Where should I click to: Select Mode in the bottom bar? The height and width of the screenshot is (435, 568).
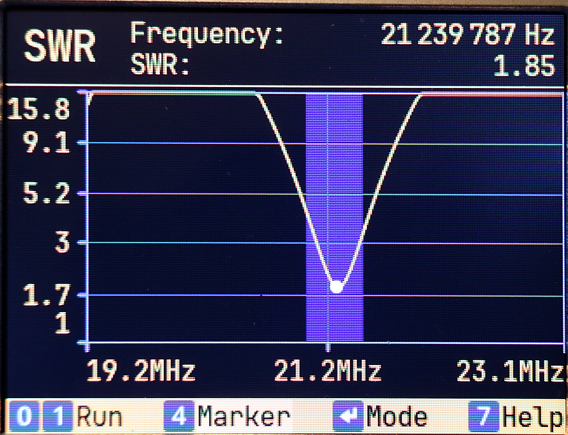(x=397, y=417)
